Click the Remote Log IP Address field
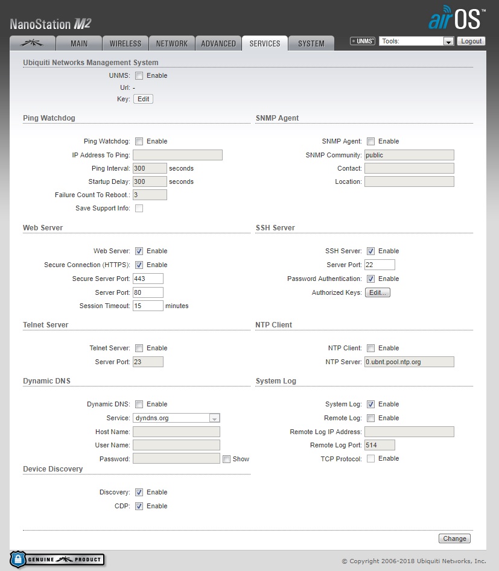The image size is (499, 571). click(409, 432)
